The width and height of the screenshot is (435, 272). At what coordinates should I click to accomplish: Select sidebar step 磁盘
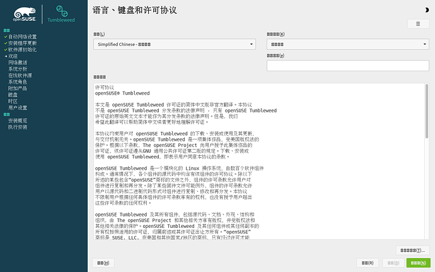tap(13, 95)
